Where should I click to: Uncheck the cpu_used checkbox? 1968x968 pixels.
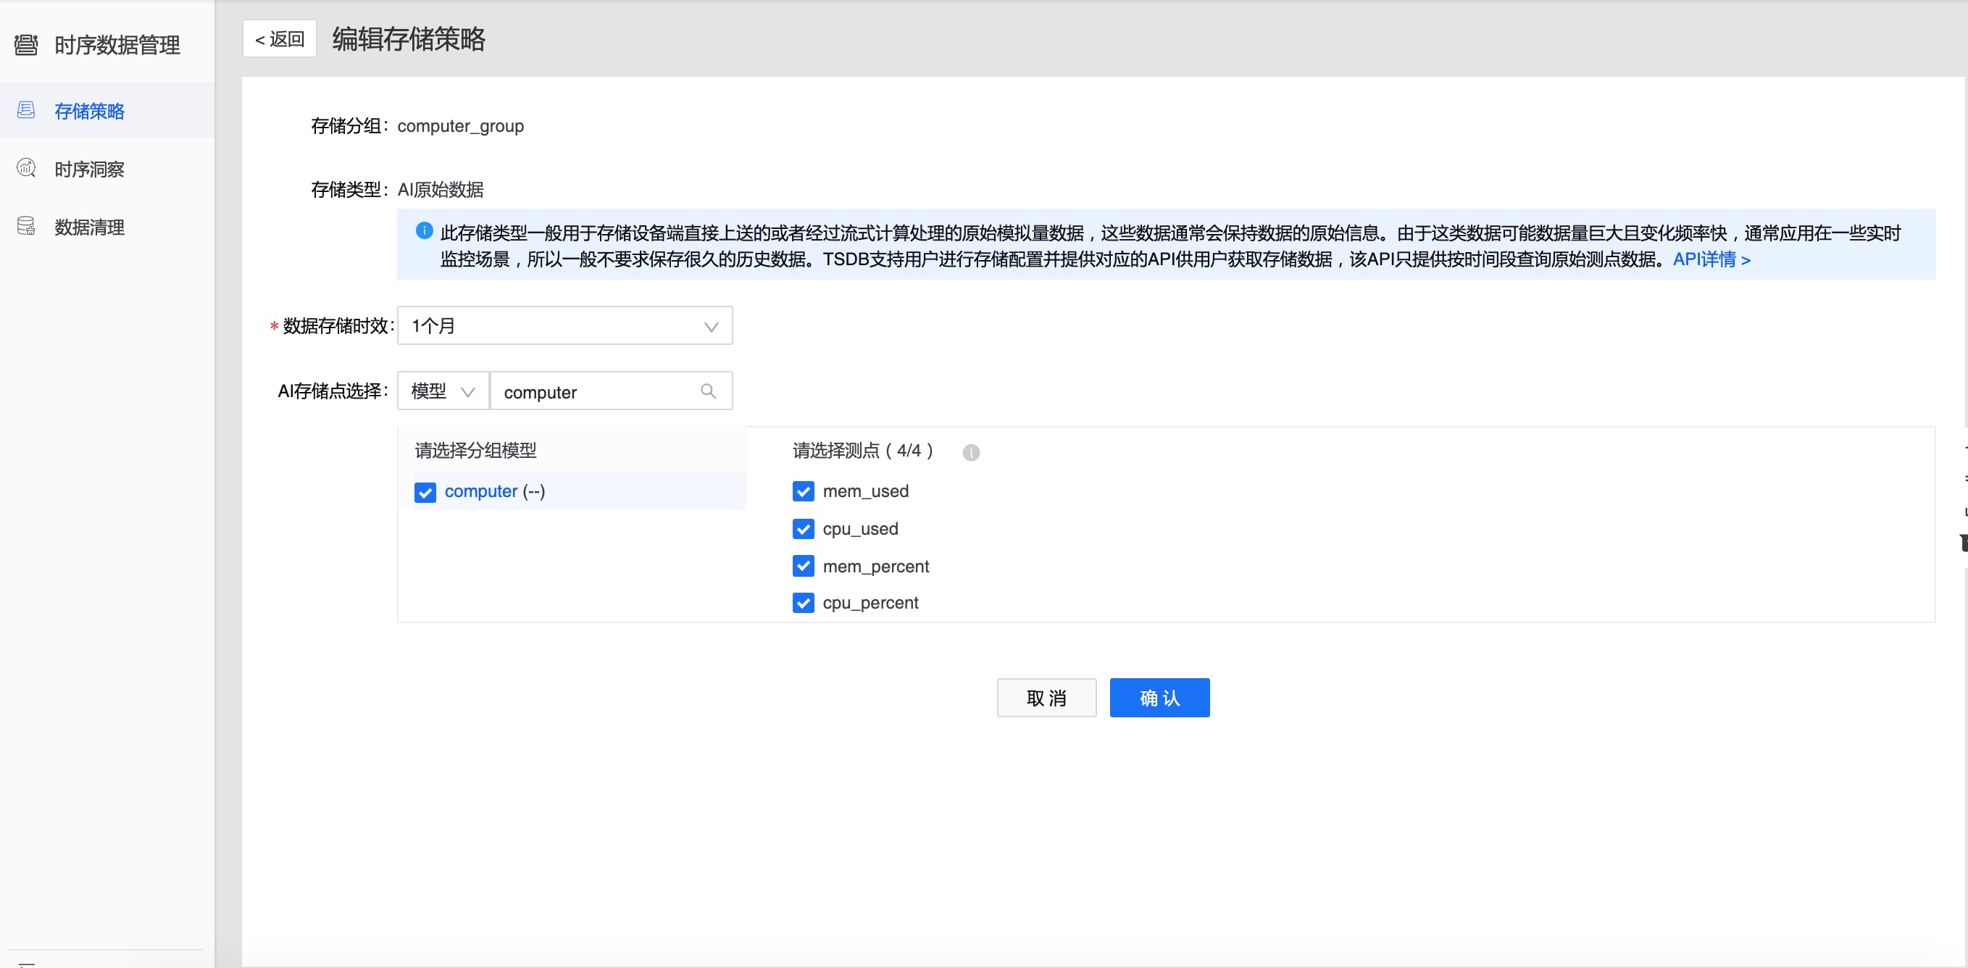pos(803,529)
